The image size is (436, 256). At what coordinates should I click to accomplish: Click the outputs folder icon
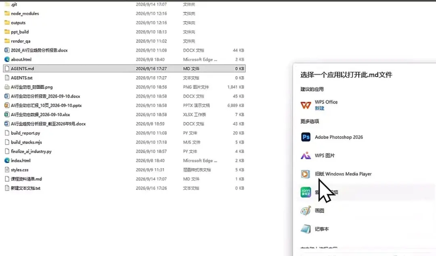pyautogui.click(x=7, y=23)
